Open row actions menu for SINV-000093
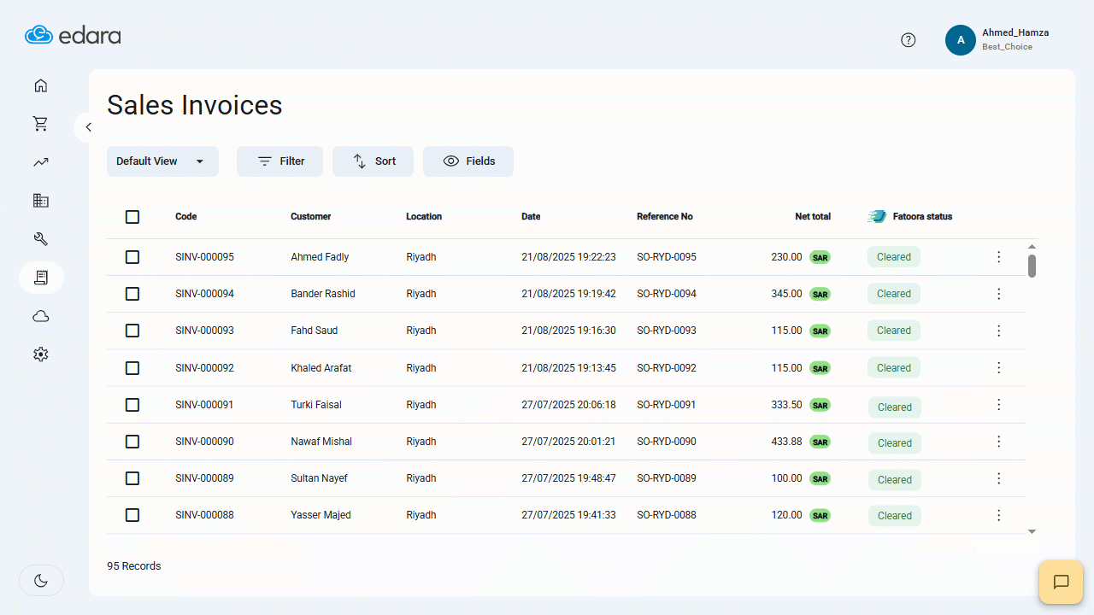 click(x=998, y=331)
